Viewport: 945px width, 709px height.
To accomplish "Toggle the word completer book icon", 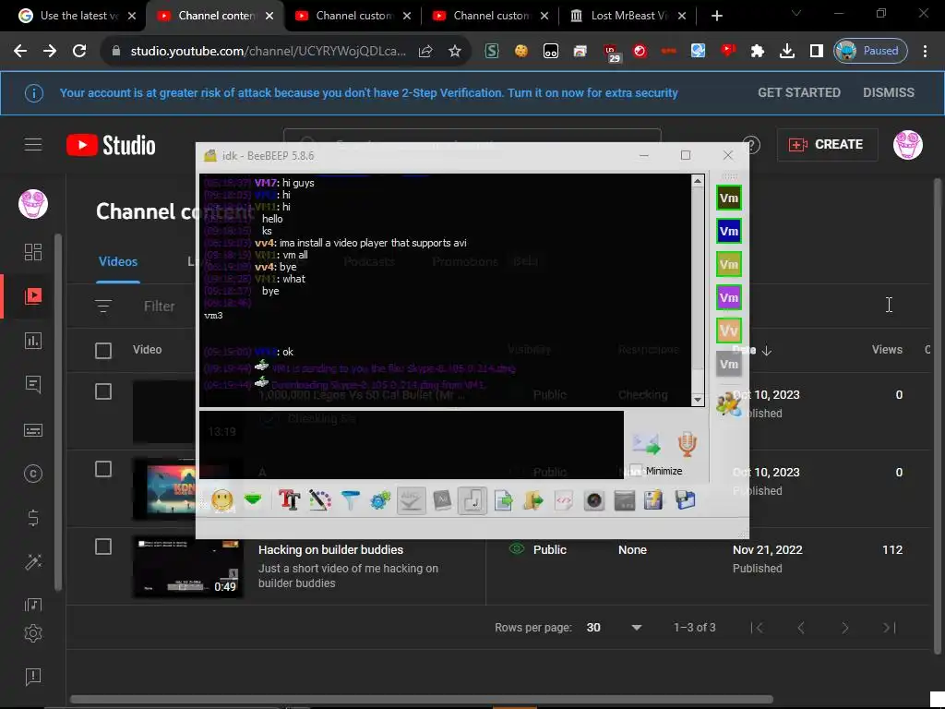I will (x=442, y=499).
